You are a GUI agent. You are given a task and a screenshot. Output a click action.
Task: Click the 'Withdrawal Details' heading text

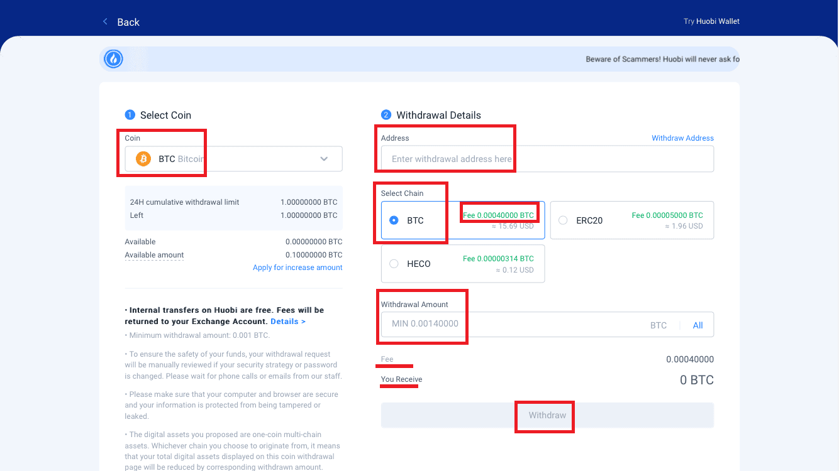click(x=438, y=115)
